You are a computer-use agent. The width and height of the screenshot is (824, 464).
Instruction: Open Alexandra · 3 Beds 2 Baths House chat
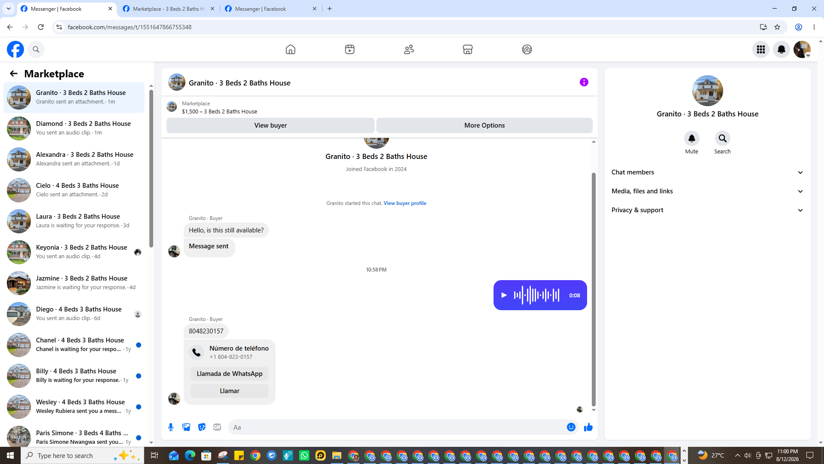tap(74, 159)
